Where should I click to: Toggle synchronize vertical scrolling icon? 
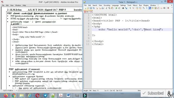coord(137,8)
